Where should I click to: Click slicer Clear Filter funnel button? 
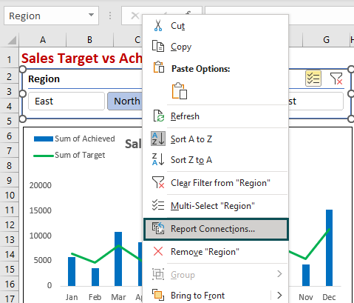pos(336,79)
